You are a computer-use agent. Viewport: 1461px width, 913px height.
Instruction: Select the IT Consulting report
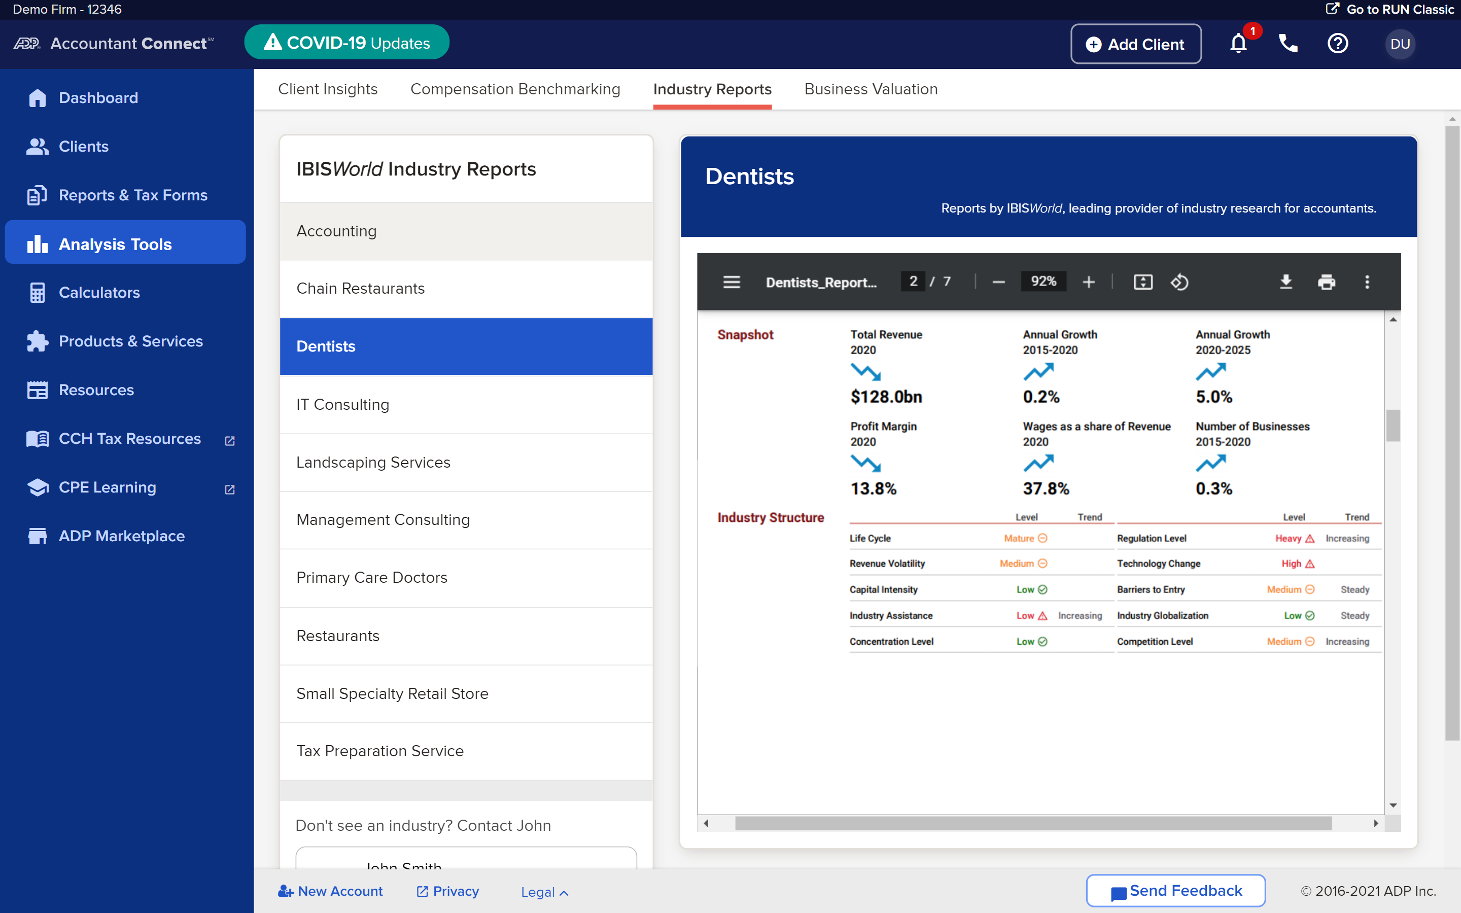click(466, 404)
